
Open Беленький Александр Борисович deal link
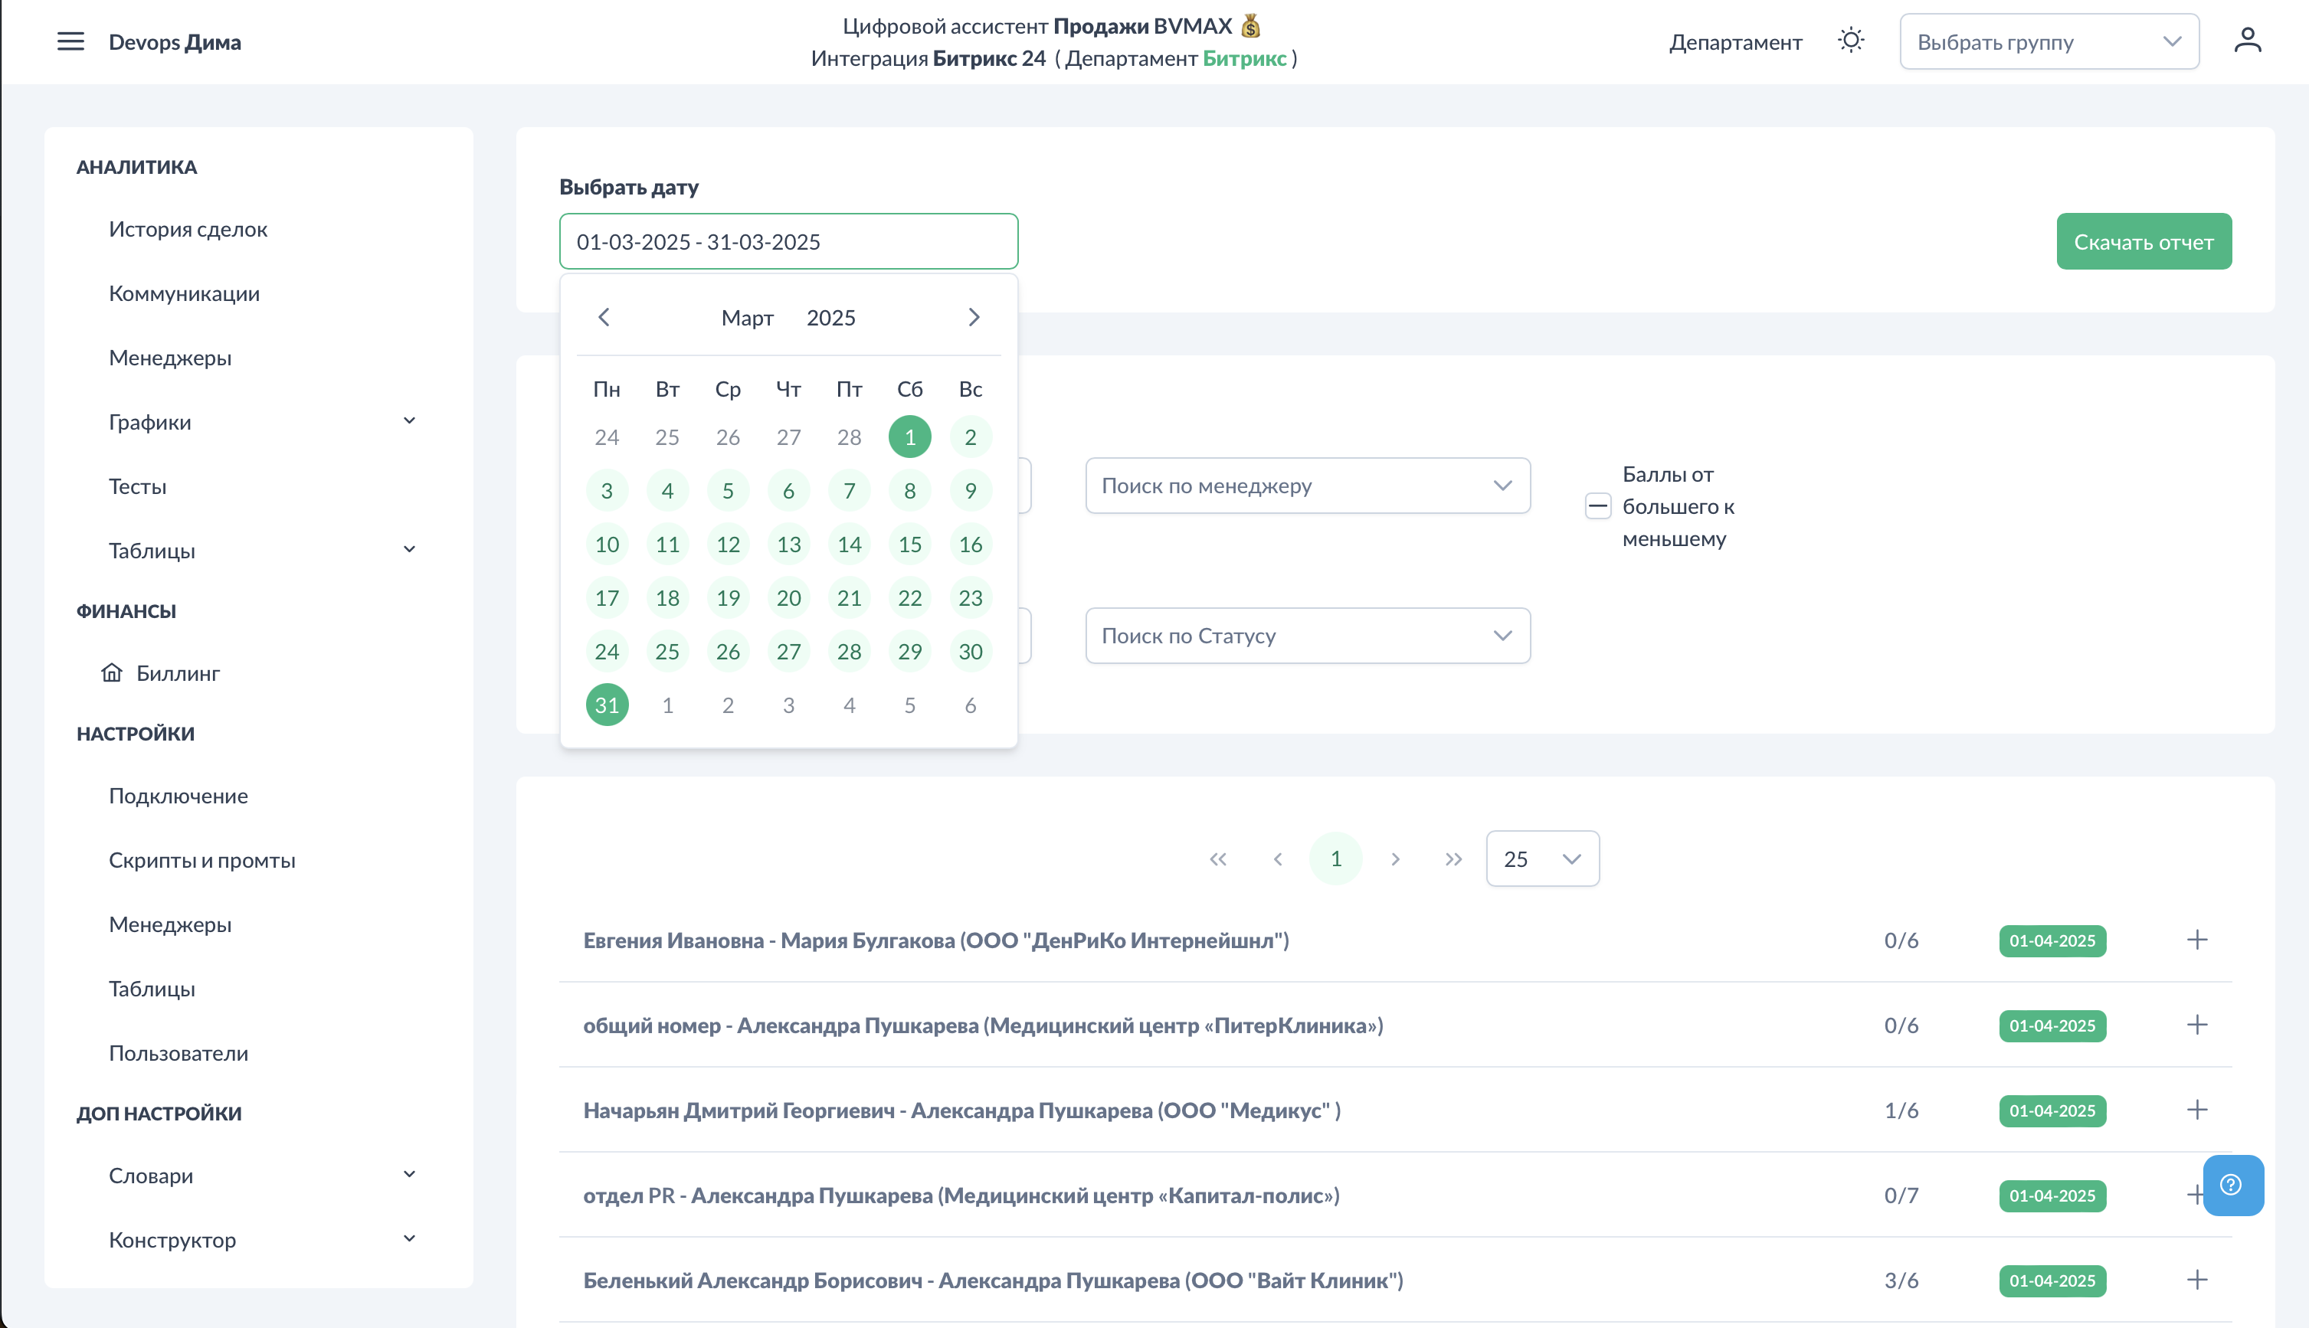click(993, 1281)
